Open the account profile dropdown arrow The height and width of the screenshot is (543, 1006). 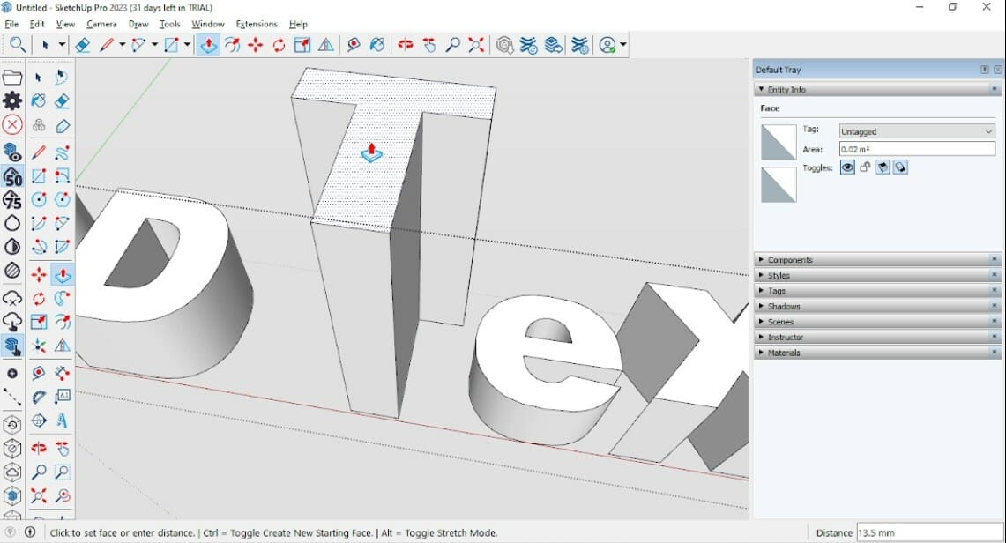tap(623, 45)
